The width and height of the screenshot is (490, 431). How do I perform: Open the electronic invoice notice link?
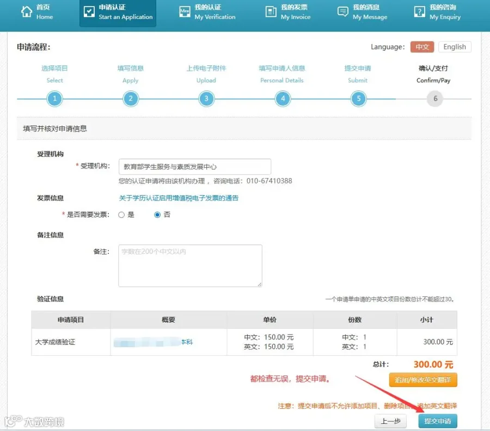click(x=179, y=198)
